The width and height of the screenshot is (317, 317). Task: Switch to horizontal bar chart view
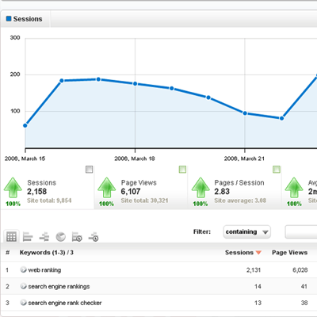coord(28,237)
